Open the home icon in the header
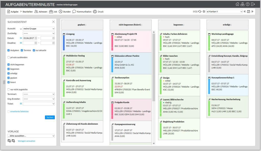Image resolution: width=261 pixels, height=151 pixels. [237, 4]
